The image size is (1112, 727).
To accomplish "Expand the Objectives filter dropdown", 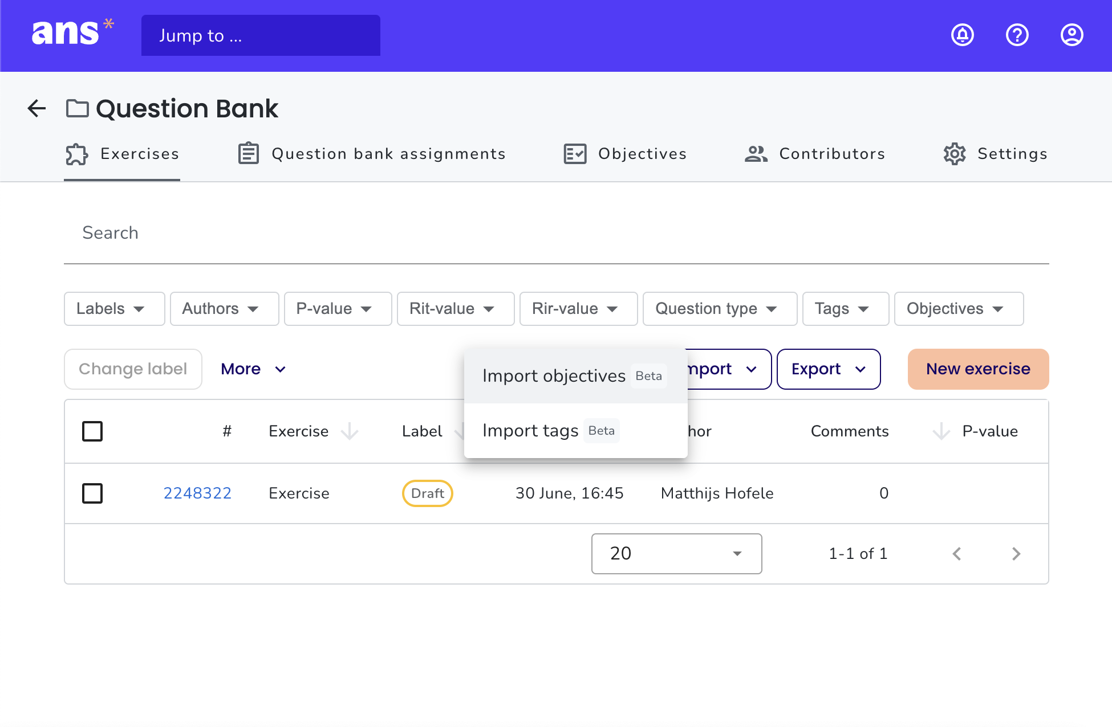I will 959,309.
